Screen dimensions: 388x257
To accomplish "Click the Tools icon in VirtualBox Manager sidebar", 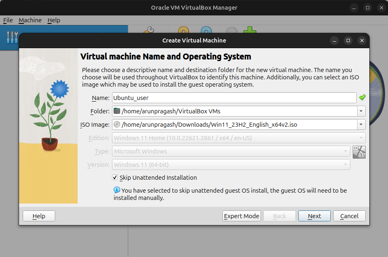I will pos(12,38).
